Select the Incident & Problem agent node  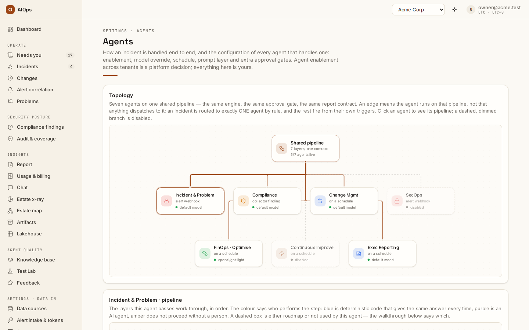(x=190, y=201)
